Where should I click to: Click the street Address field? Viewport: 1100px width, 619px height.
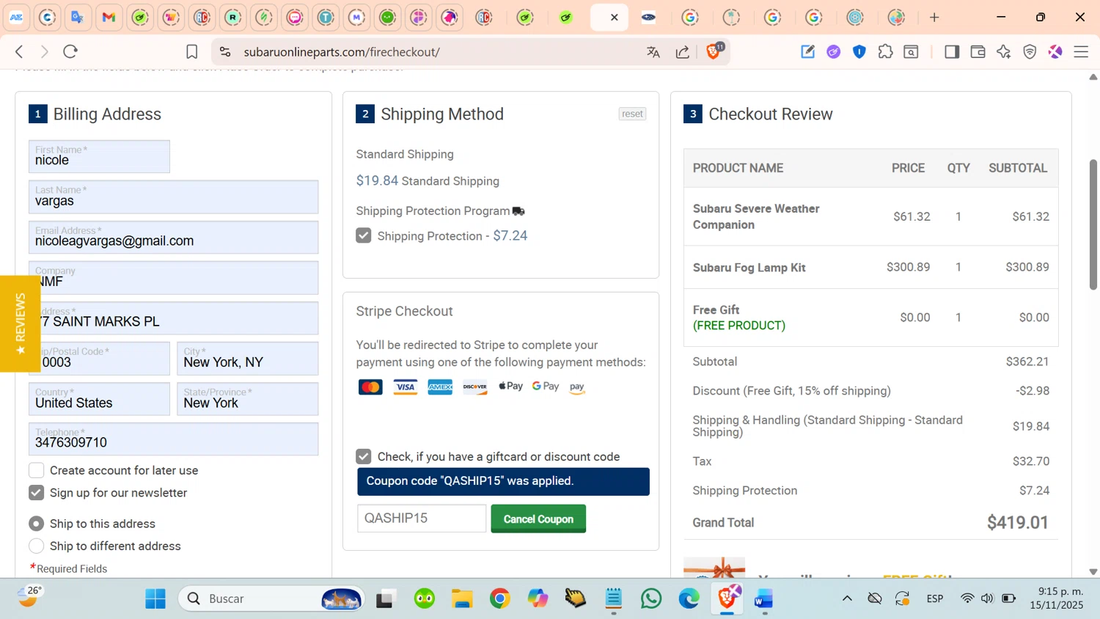click(x=174, y=318)
